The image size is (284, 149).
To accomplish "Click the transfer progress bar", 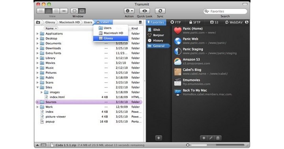I will [217, 145].
